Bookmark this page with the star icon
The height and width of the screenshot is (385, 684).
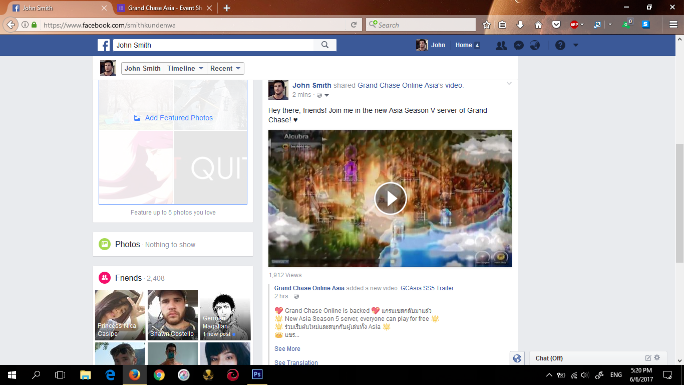pyautogui.click(x=486, y=25)
